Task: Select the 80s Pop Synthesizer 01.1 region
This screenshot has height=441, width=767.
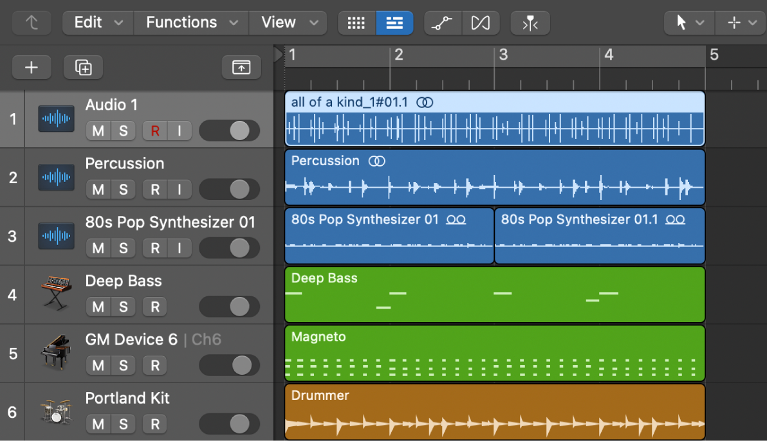Action: click(600, 236)
